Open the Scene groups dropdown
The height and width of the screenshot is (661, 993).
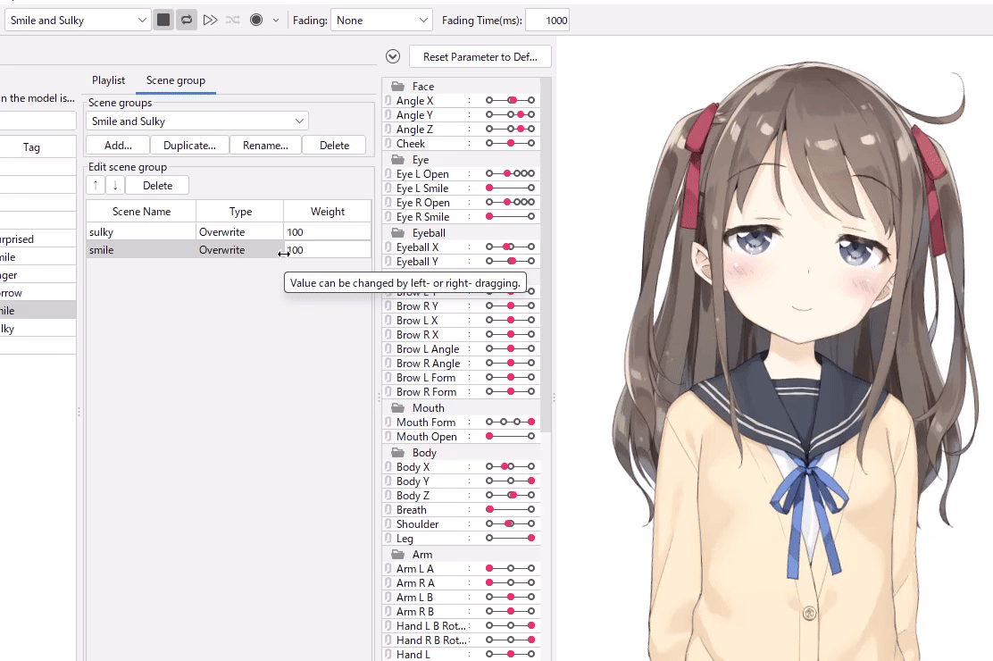point(197,121)
